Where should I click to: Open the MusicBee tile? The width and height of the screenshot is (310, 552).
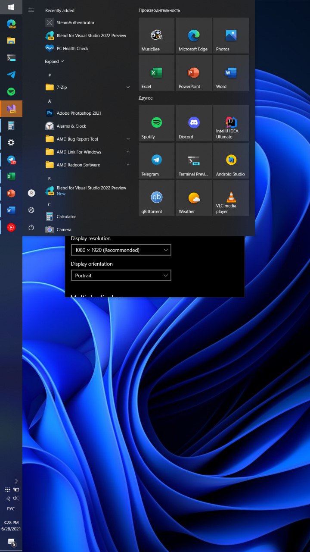[156, 35]
